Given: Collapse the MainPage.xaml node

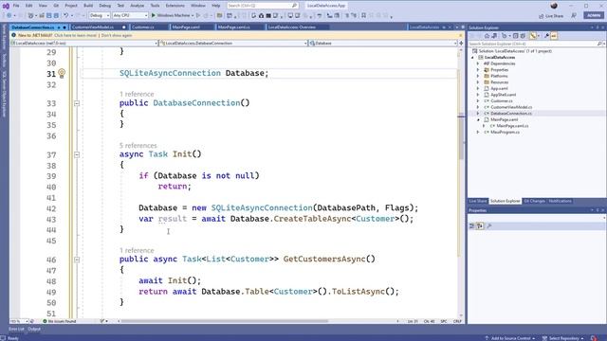Looking at the screenshot, I should point(478,120).
